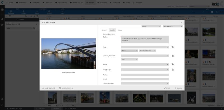Open the Administration dropdown in the header

coord(181,7)
